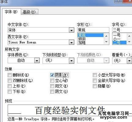Switch to the 高级(V) tab
132x122 pixels.
(x=29, y=12)
